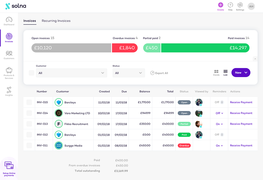Select the INV-014 row checkbox
Screen dimensions: 263x180
tap(29, 113)
